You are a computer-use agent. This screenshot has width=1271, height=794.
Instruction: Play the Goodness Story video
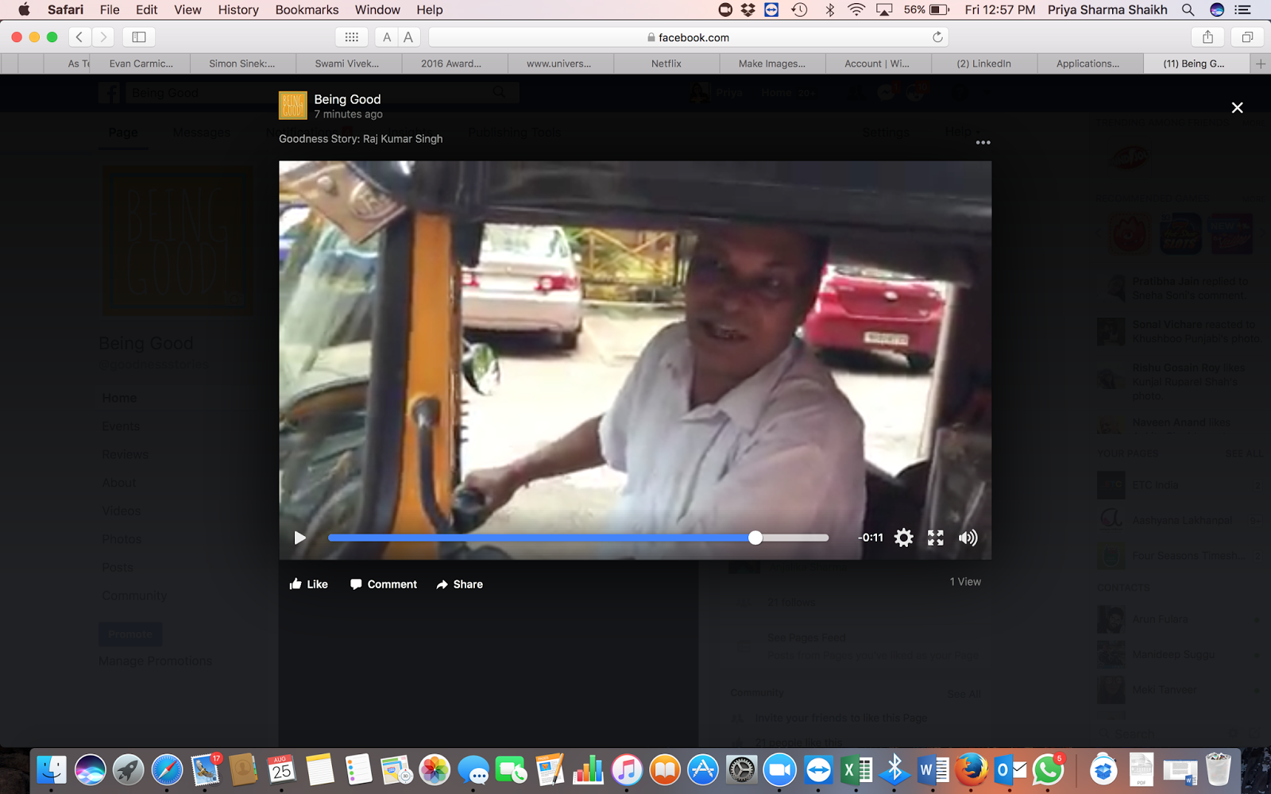pos(299,538)
